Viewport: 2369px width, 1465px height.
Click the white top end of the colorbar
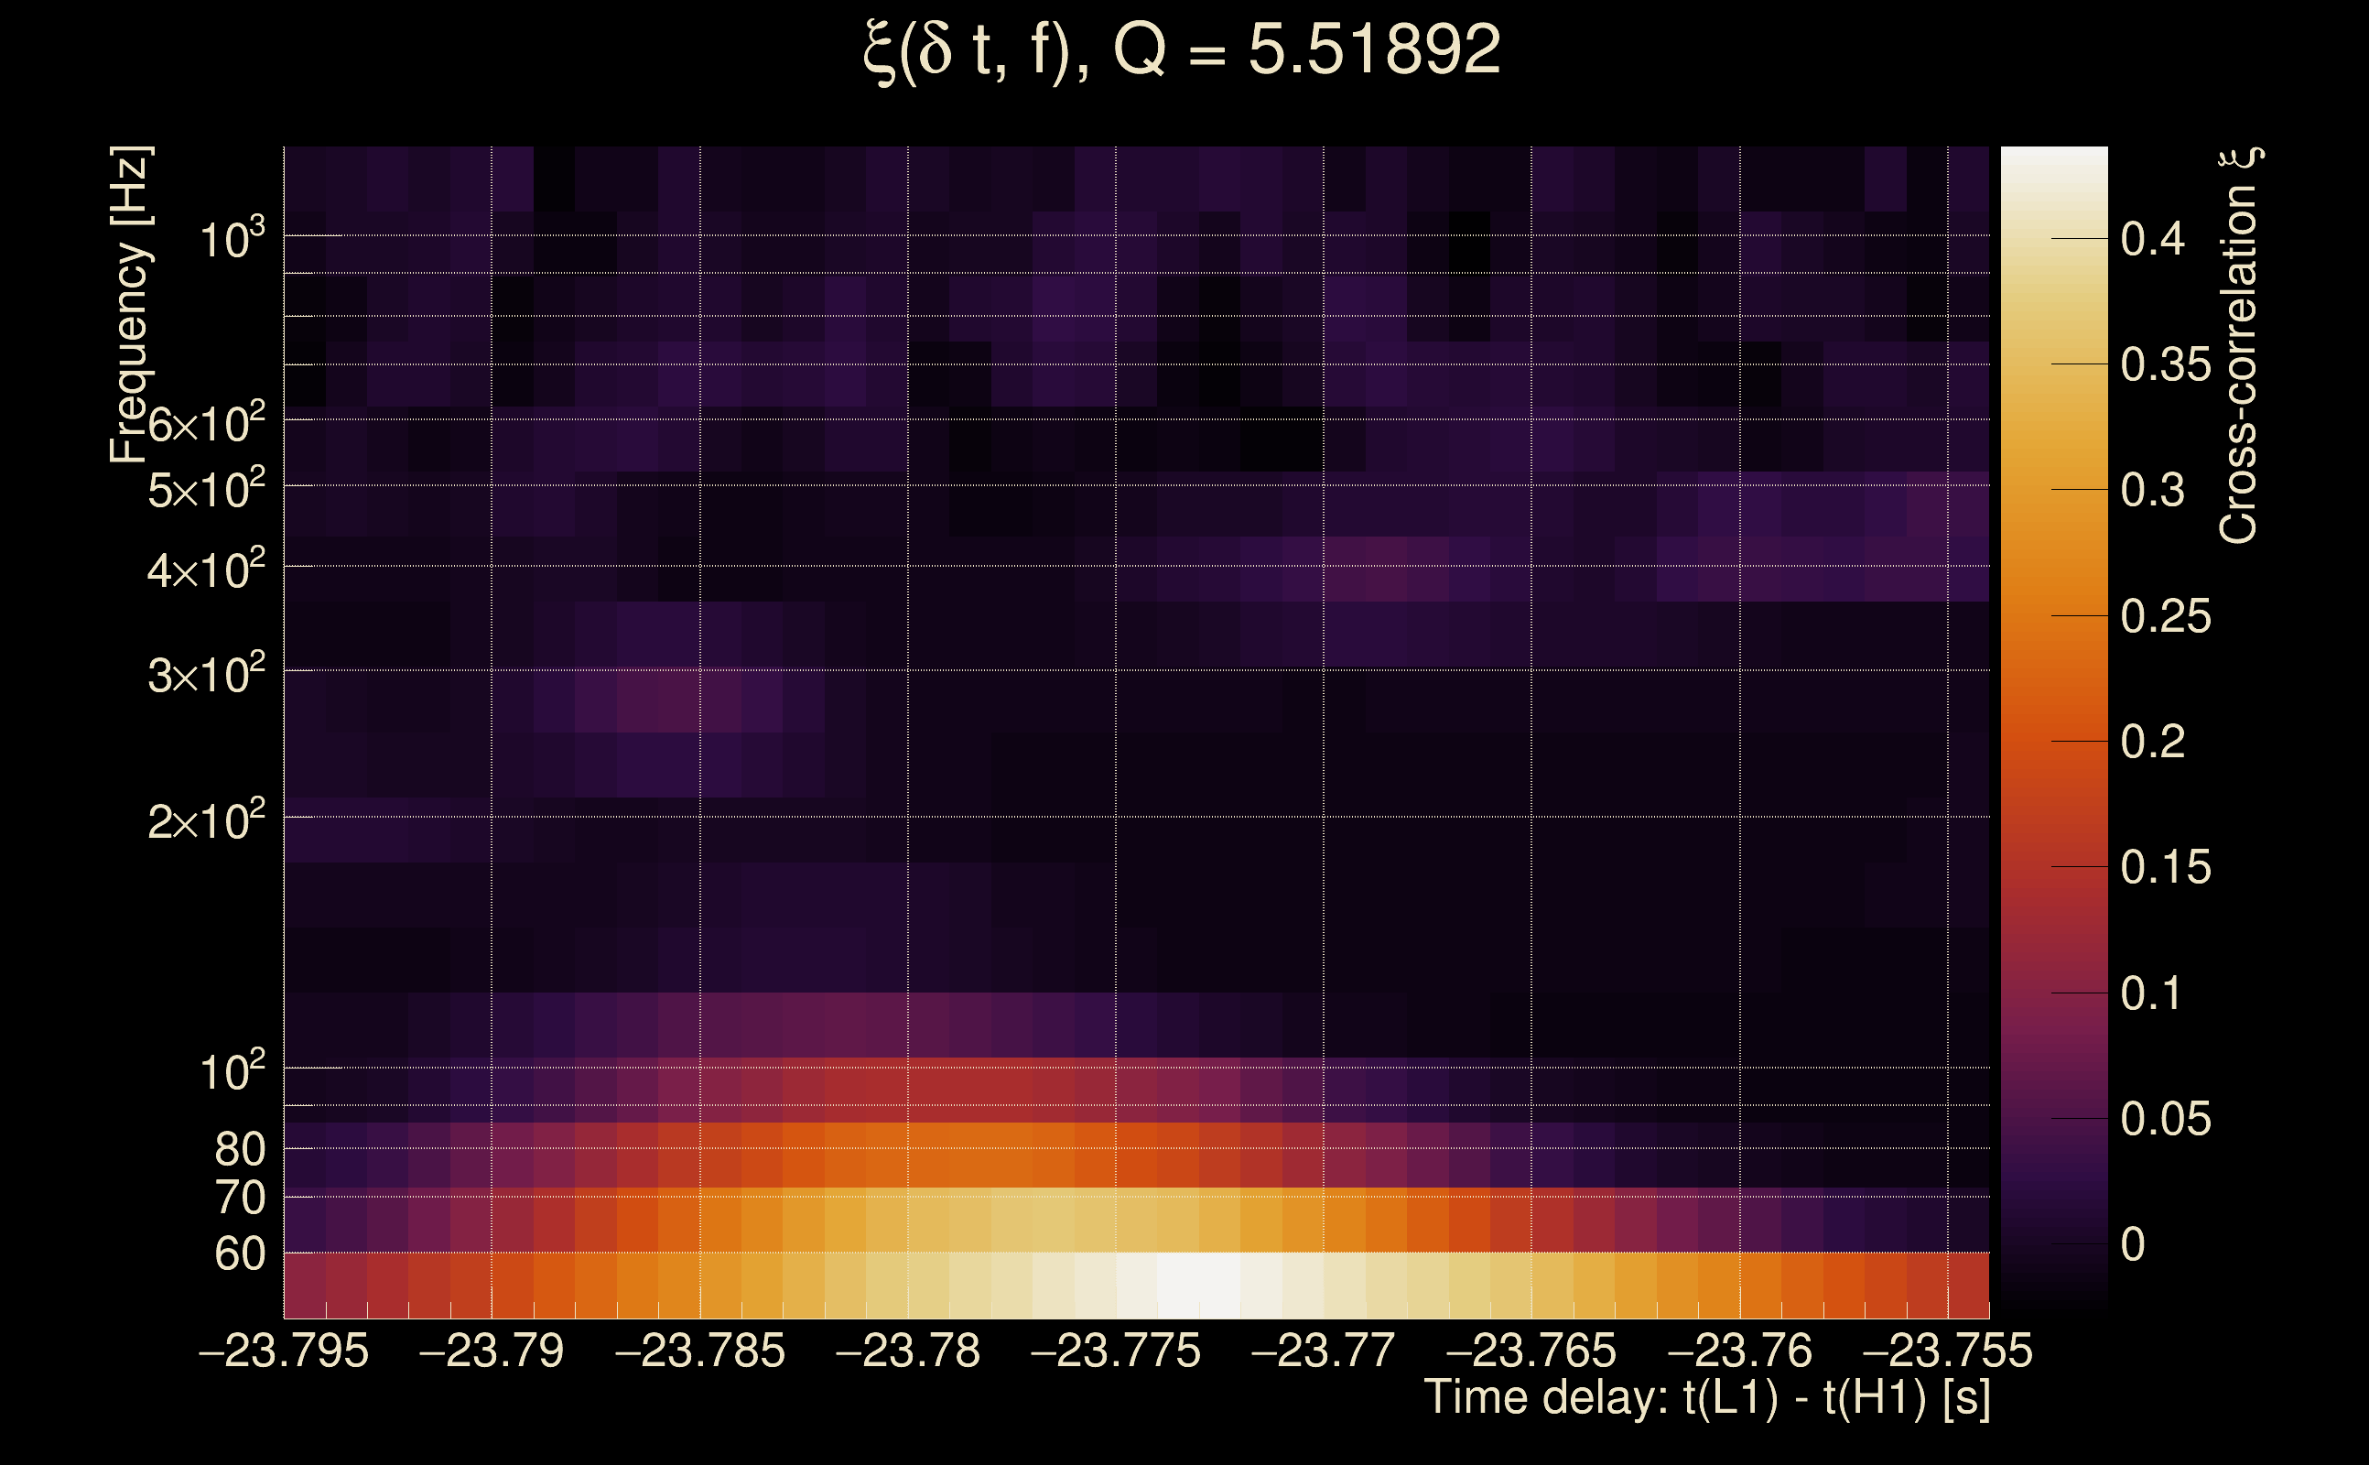[2054, 160]
